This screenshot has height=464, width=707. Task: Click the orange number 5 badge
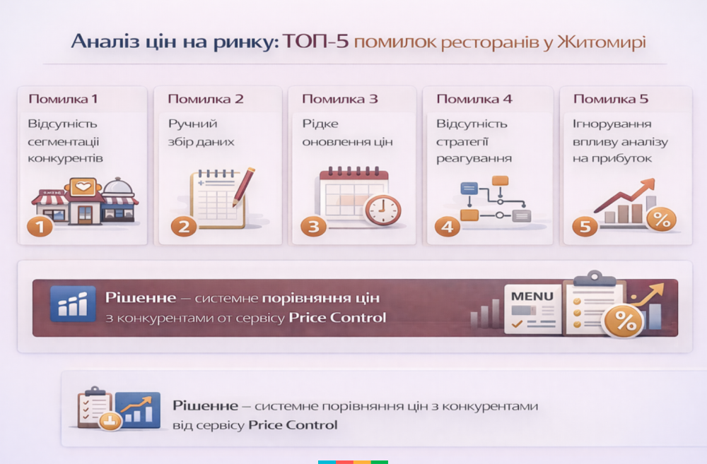(584, 227)
